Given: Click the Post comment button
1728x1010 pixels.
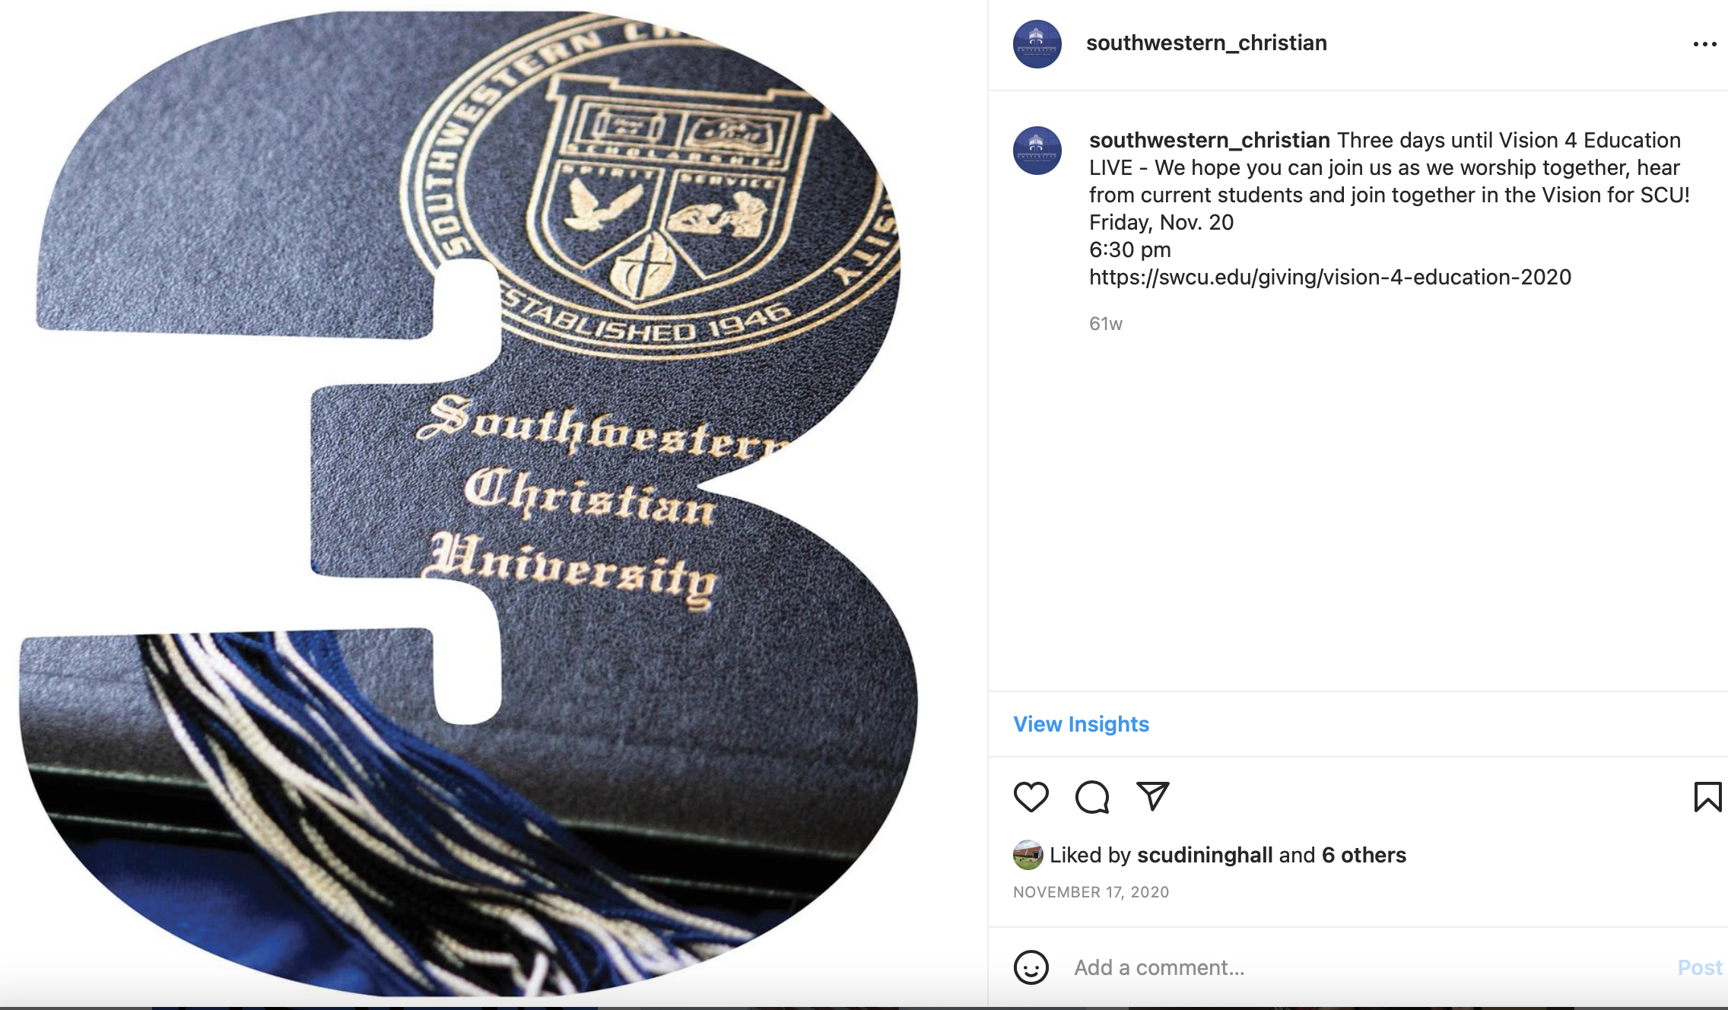Looking at the screenshot, I should pyautogui.click(x=1700, y=967).
